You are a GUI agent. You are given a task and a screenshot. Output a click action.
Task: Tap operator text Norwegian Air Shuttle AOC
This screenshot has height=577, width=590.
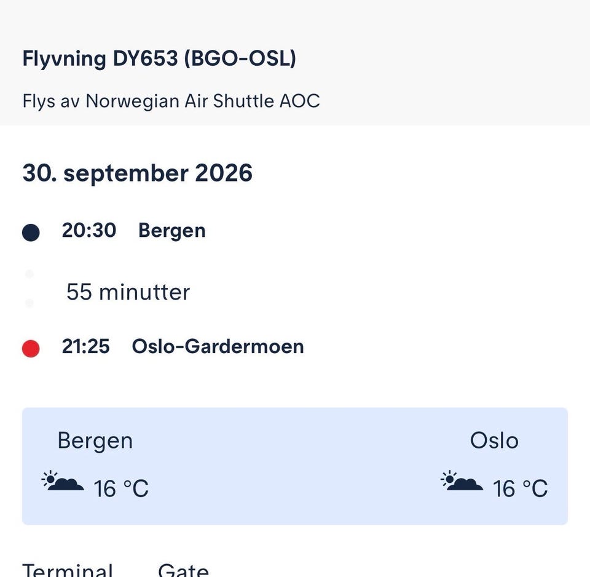pos(203,101)
